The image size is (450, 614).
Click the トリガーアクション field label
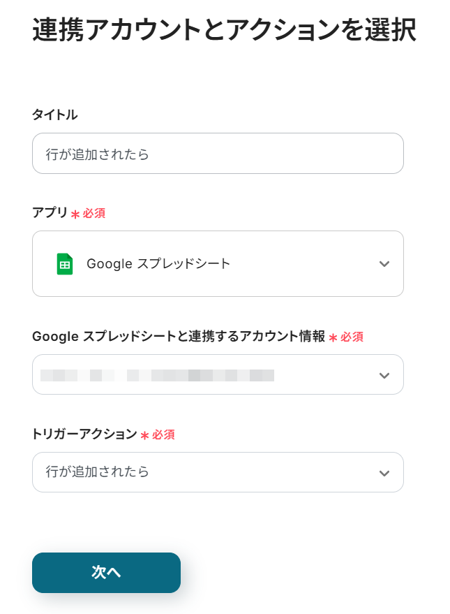click(84, 434)
